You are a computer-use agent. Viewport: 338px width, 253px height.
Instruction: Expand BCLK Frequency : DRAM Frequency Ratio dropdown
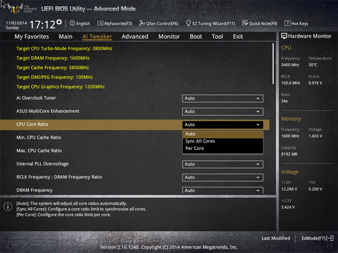point(223,177)
